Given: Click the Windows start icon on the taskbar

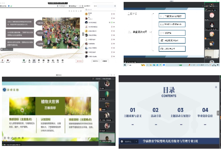Looking at the screenshot, I should click(x=125, y=65).
